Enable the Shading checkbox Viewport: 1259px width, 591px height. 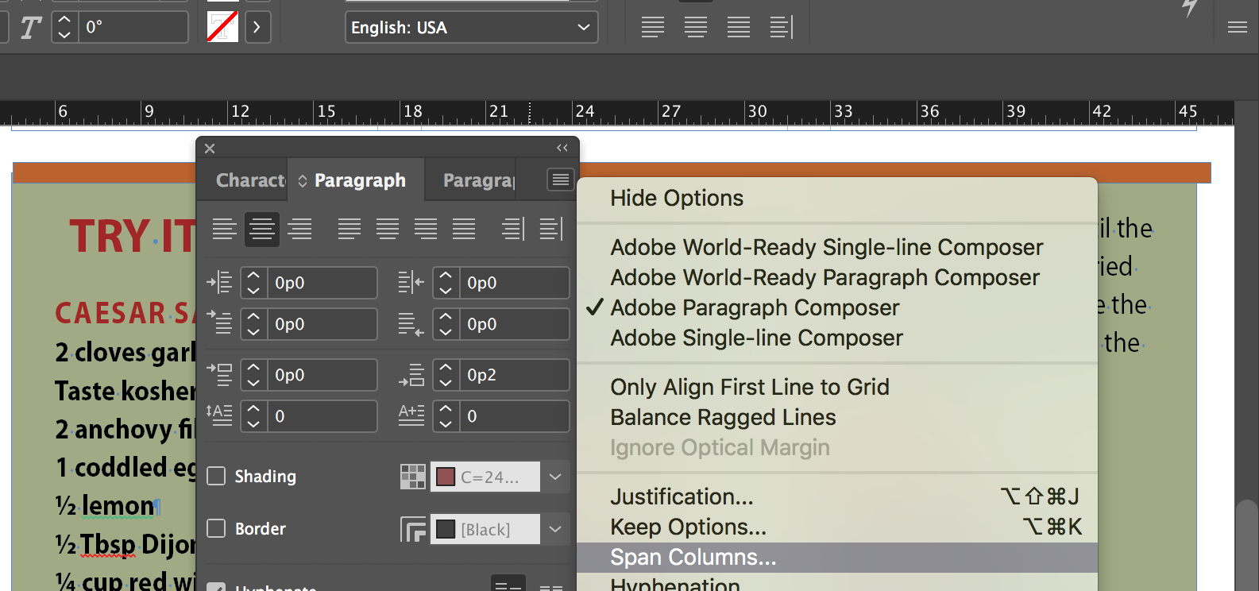[x=216, y=476]
